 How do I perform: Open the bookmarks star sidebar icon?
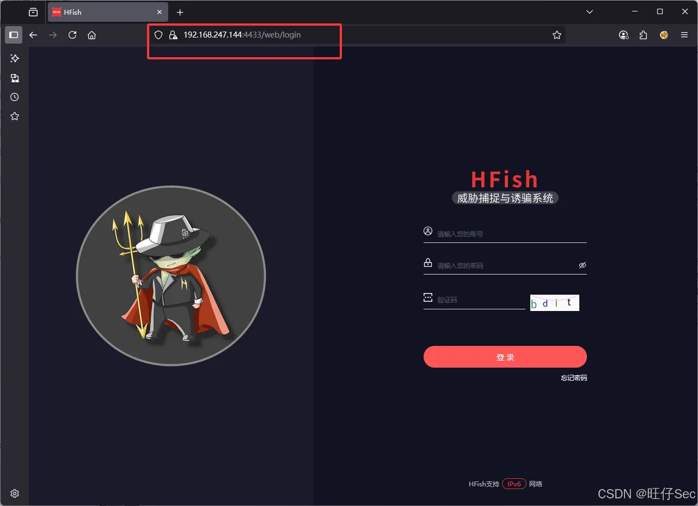pos(15,116)
